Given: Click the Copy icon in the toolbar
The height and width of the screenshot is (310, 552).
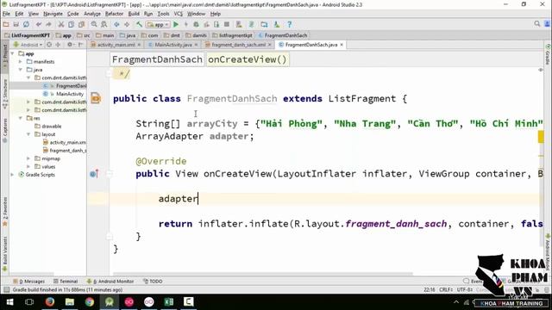Looking at the screenshot, I should pos(71,24).
